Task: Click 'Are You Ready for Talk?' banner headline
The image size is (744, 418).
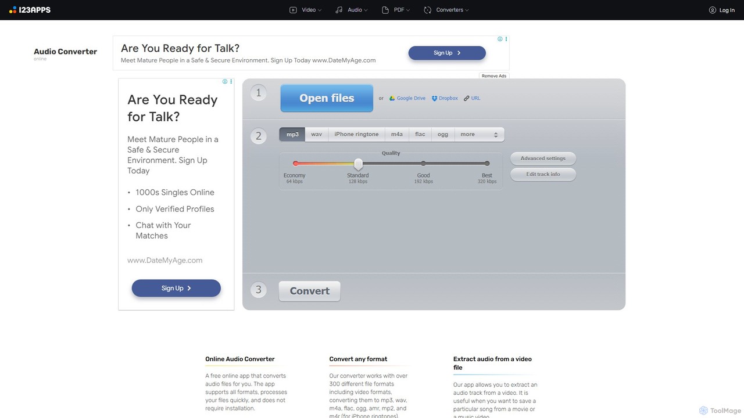Action: (180, 48)
